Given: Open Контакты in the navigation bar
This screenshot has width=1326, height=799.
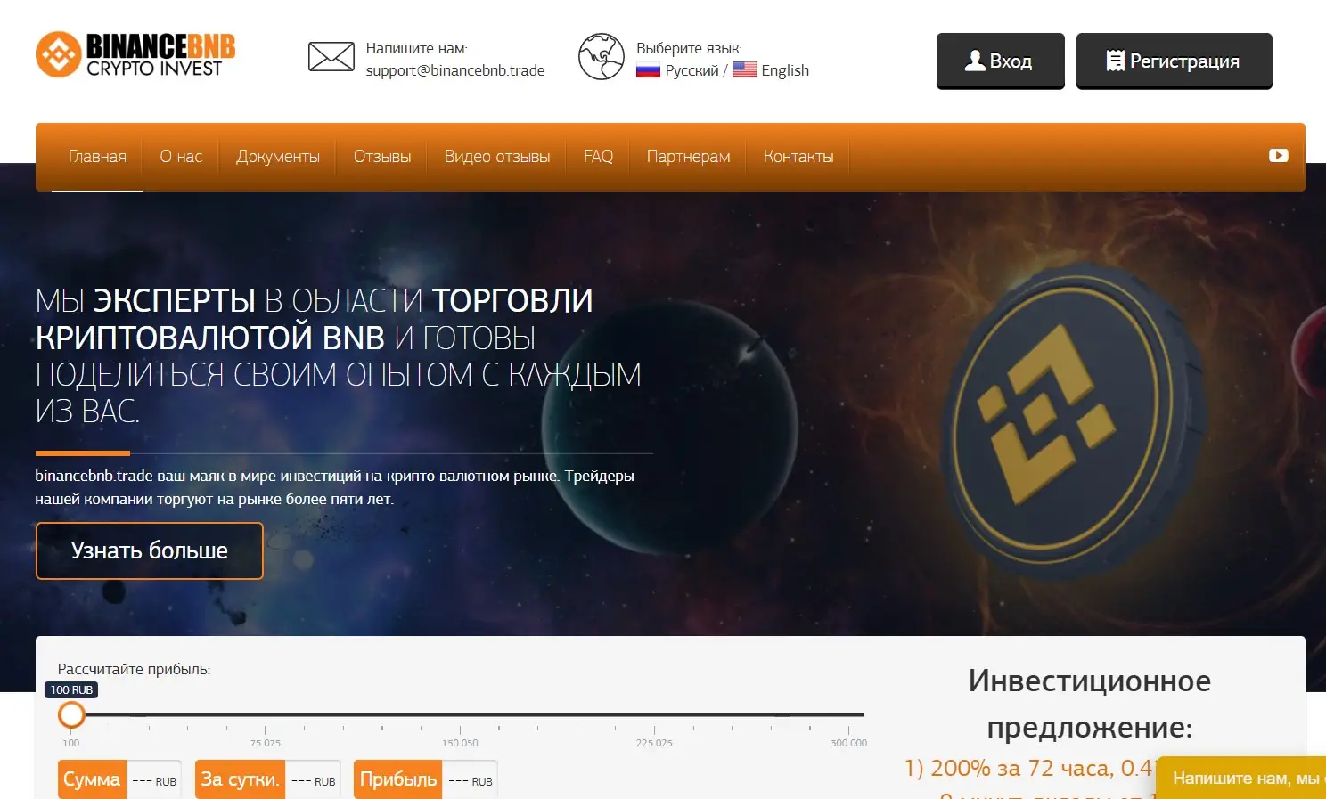Looking at the screenshot, I should click(798, 157).
